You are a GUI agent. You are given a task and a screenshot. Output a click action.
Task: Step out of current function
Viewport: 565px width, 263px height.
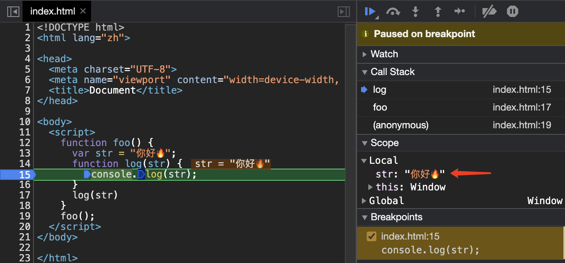point(438,11)
